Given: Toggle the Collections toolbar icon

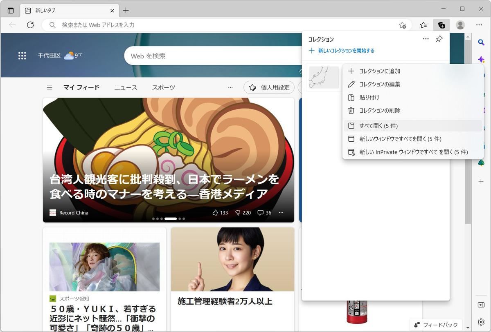Looking at the screenshot, I should 441,25.
